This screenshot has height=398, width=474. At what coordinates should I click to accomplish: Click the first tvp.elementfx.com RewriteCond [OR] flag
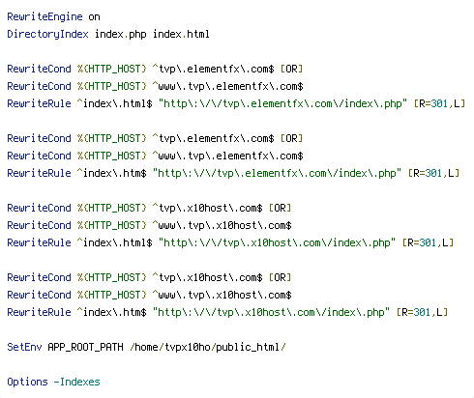pyautogui.click(x=291, y=69)
